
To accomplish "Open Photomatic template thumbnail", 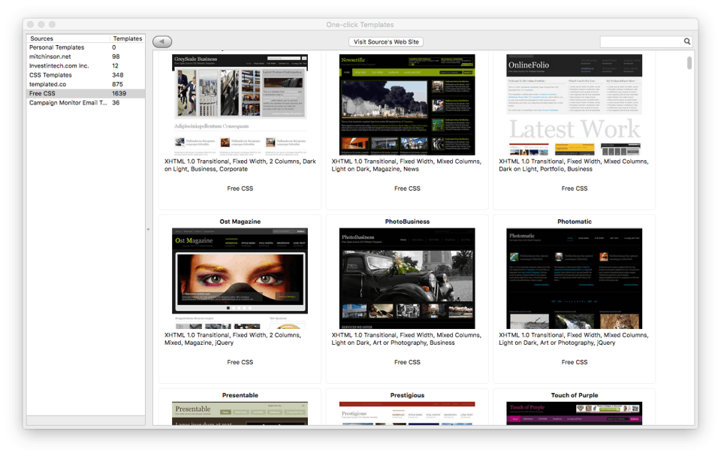I will click(575, 278).
